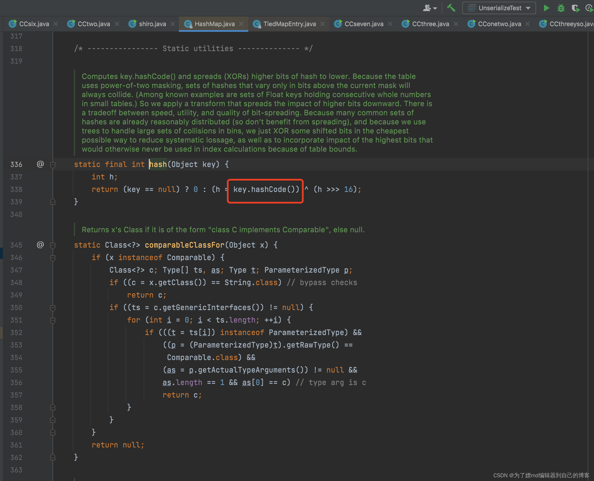The image size is (594, 481).
Task: Click the TiedMapEntry.java locked class icon
Action: [x=257, y=24]
